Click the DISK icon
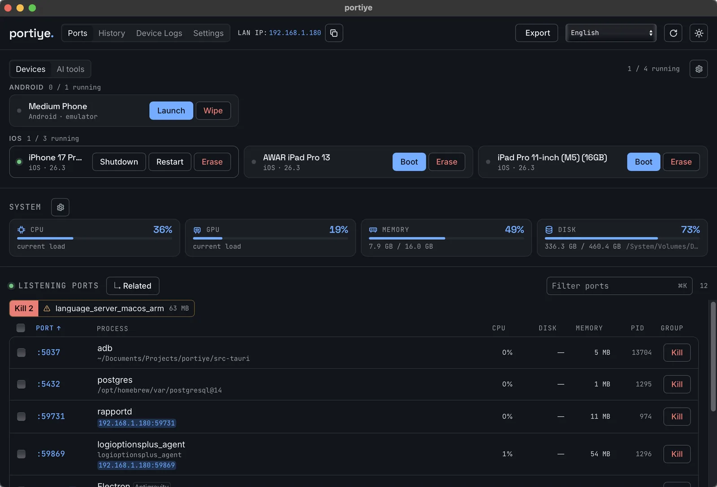The width and height of the screenshot is (717, 487). pyautogui.click(x=549, y=230)
